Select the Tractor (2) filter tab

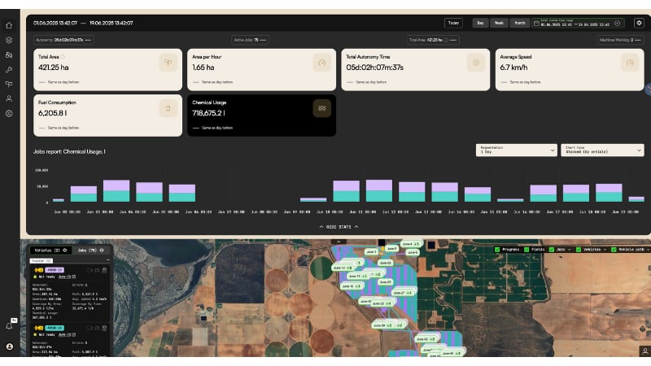tap(42, 260)
